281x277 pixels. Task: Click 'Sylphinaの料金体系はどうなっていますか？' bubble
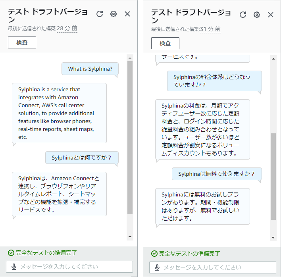(214, 81)
